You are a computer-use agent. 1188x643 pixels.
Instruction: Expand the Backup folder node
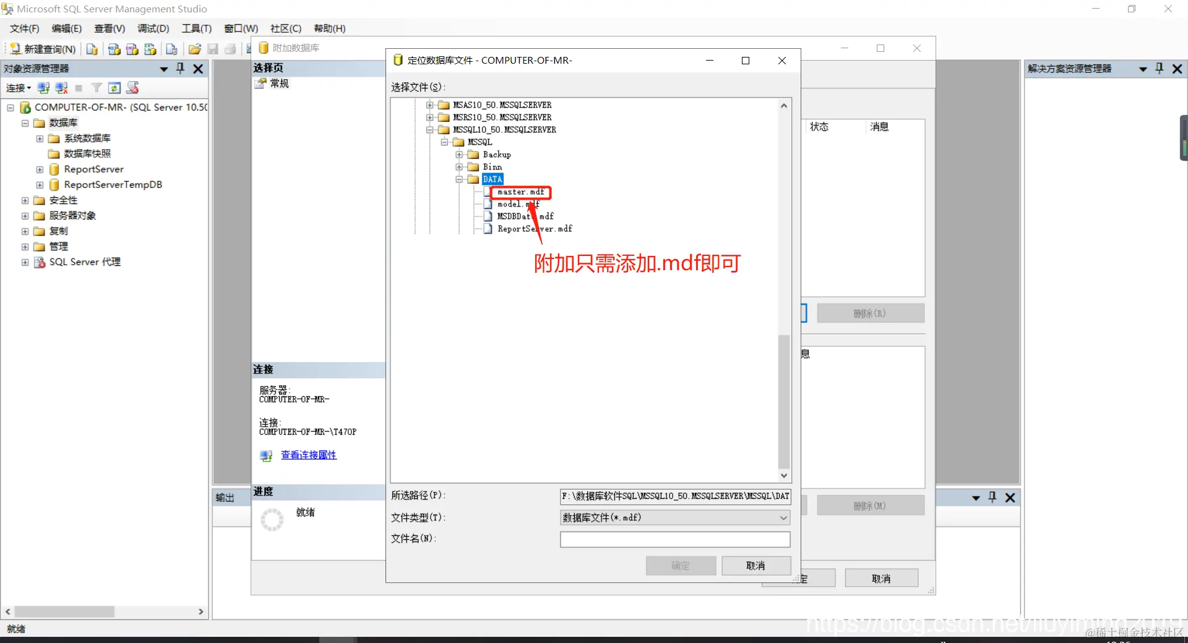point(459,155)
